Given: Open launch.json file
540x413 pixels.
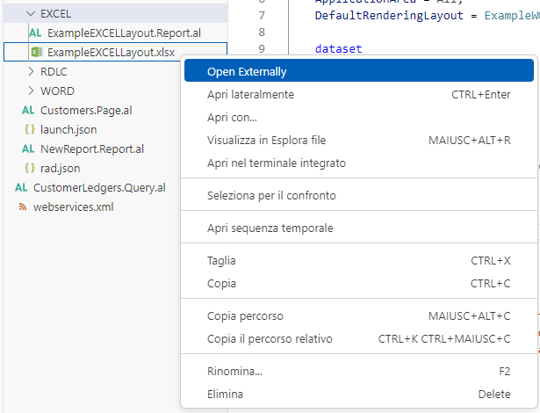Looking at the screenshot, I should click(68, 130).
